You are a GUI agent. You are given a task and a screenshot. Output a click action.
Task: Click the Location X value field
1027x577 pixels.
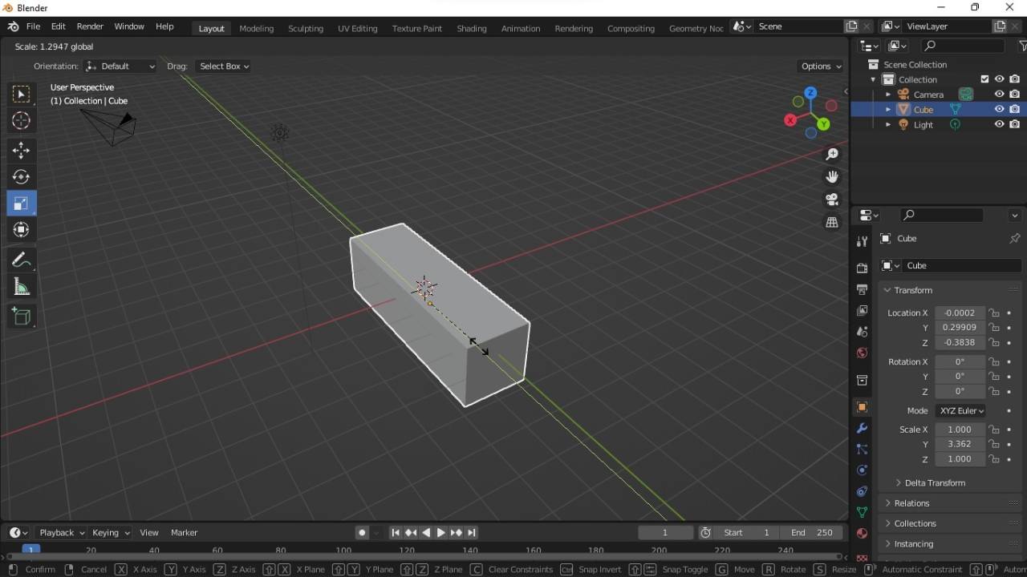click(960, 313)
